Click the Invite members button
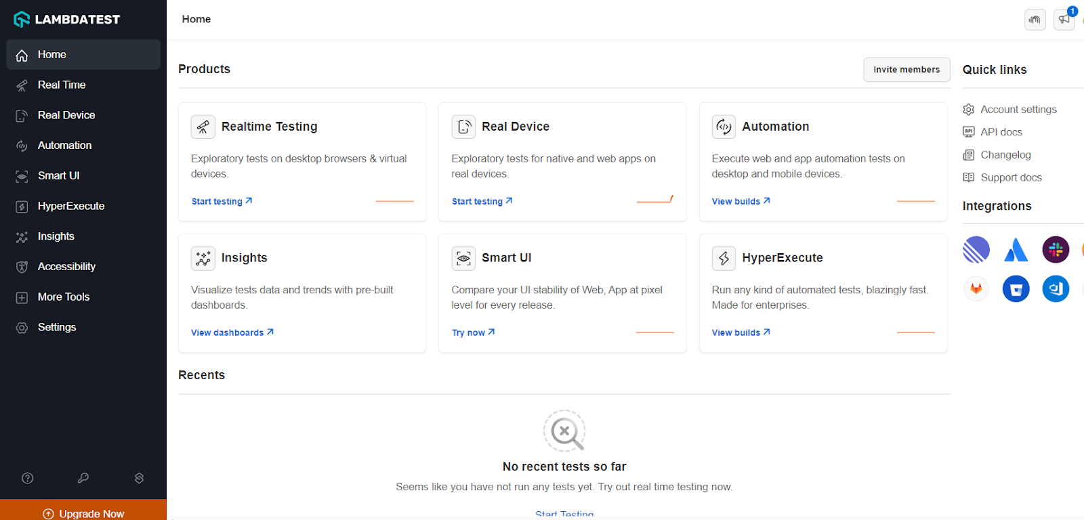This screenshot has height=520, width=1084. pos(906,70)
